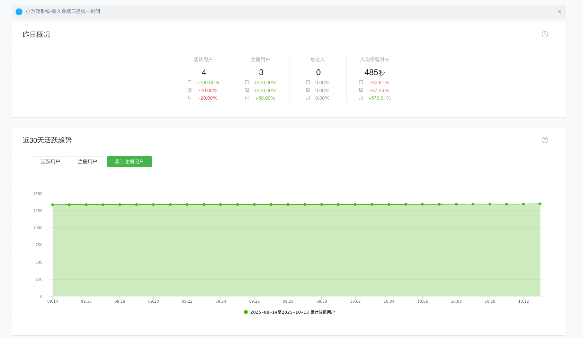This screenshot has width=583, height=338.
Task: Click the 09.14 date label on the x-axis
Action: (x=53, y=301)
